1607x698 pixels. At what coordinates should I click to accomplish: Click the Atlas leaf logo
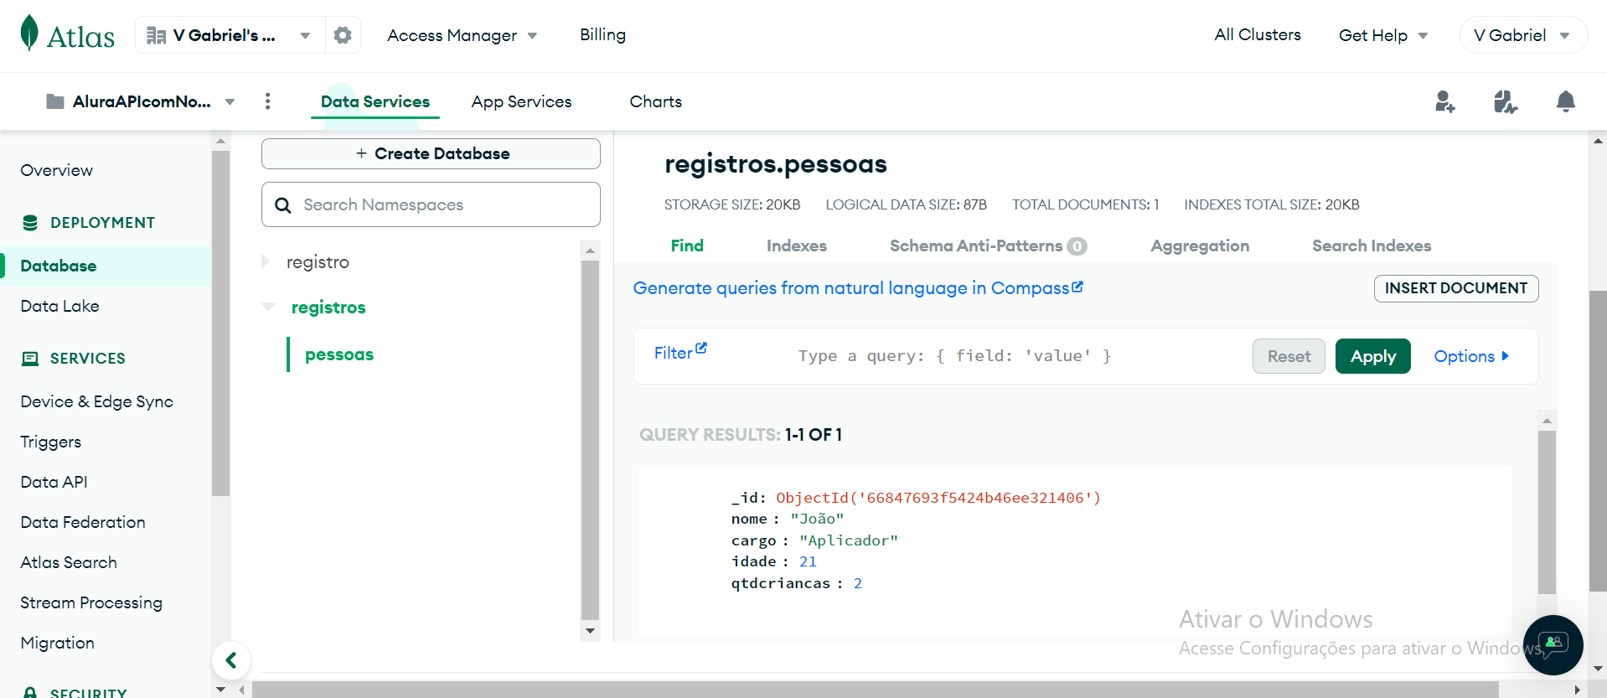(x=29, y=34)
